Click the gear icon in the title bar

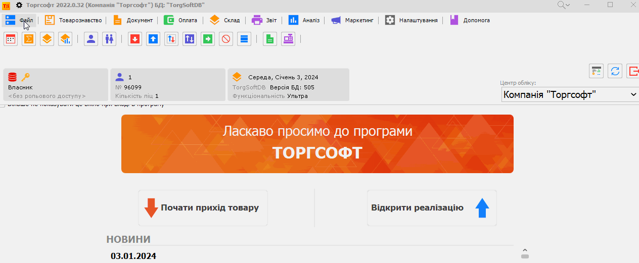(19, 5)
